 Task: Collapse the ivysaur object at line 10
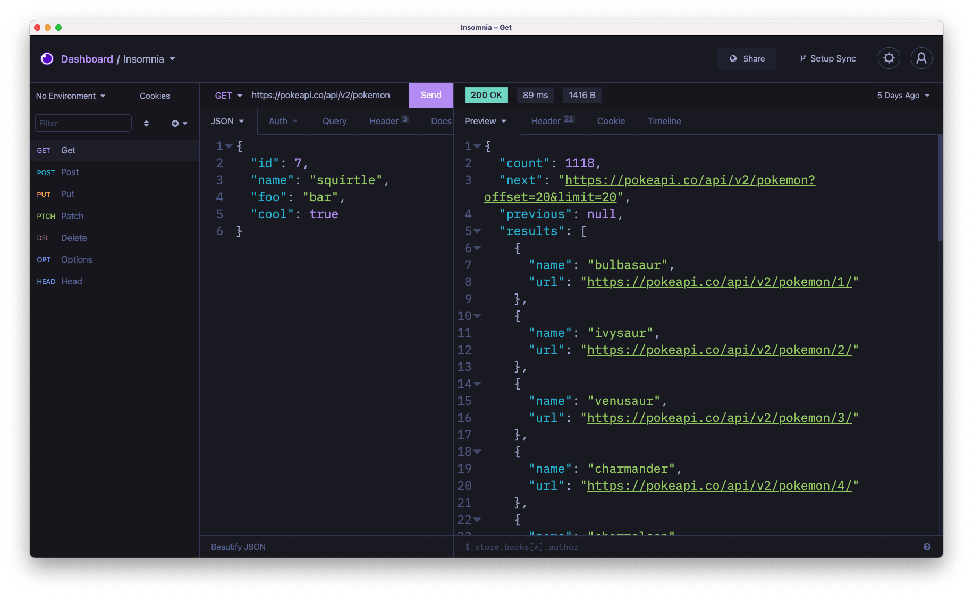coord(477,316)
